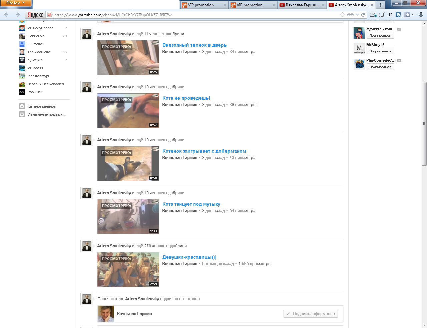The image size is (427, 328).
Task: Open the PlayComedyC... channel avatar
Action: (359, 64)
